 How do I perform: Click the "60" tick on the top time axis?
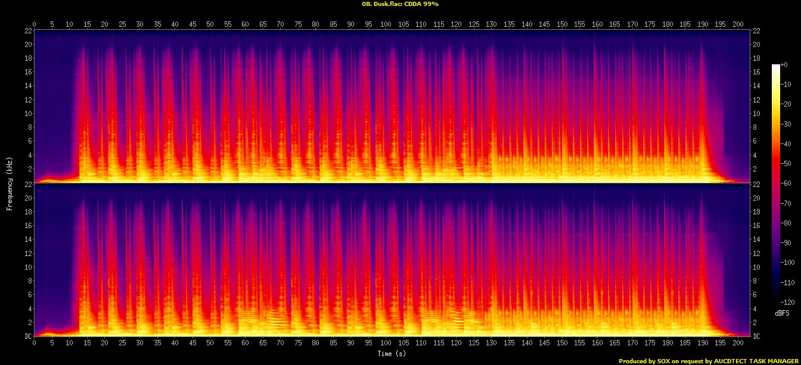[246, 24]
